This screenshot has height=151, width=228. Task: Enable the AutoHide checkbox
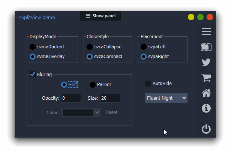pos(148,84)
